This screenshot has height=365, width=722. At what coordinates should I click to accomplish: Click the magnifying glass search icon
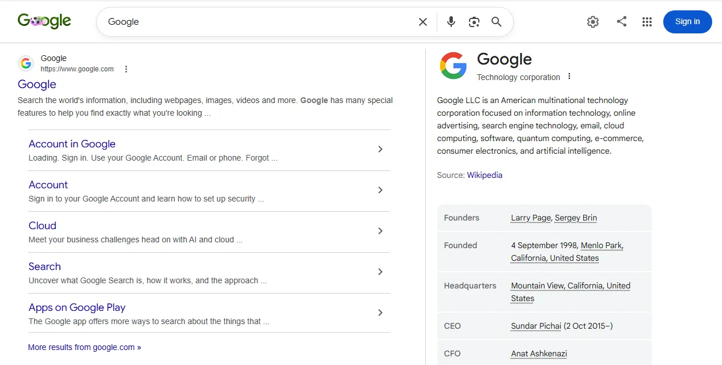tap(497, 22)
